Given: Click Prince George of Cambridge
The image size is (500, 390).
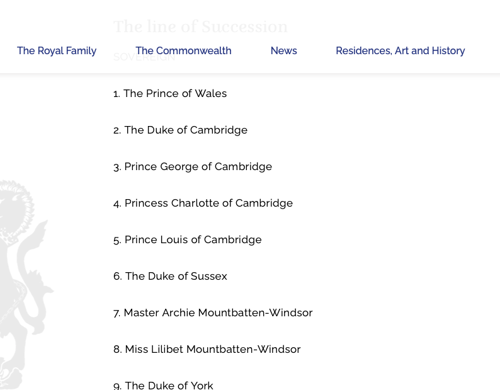Looking at the screenshot, I should pyautogui.click(x=198, y=167).
